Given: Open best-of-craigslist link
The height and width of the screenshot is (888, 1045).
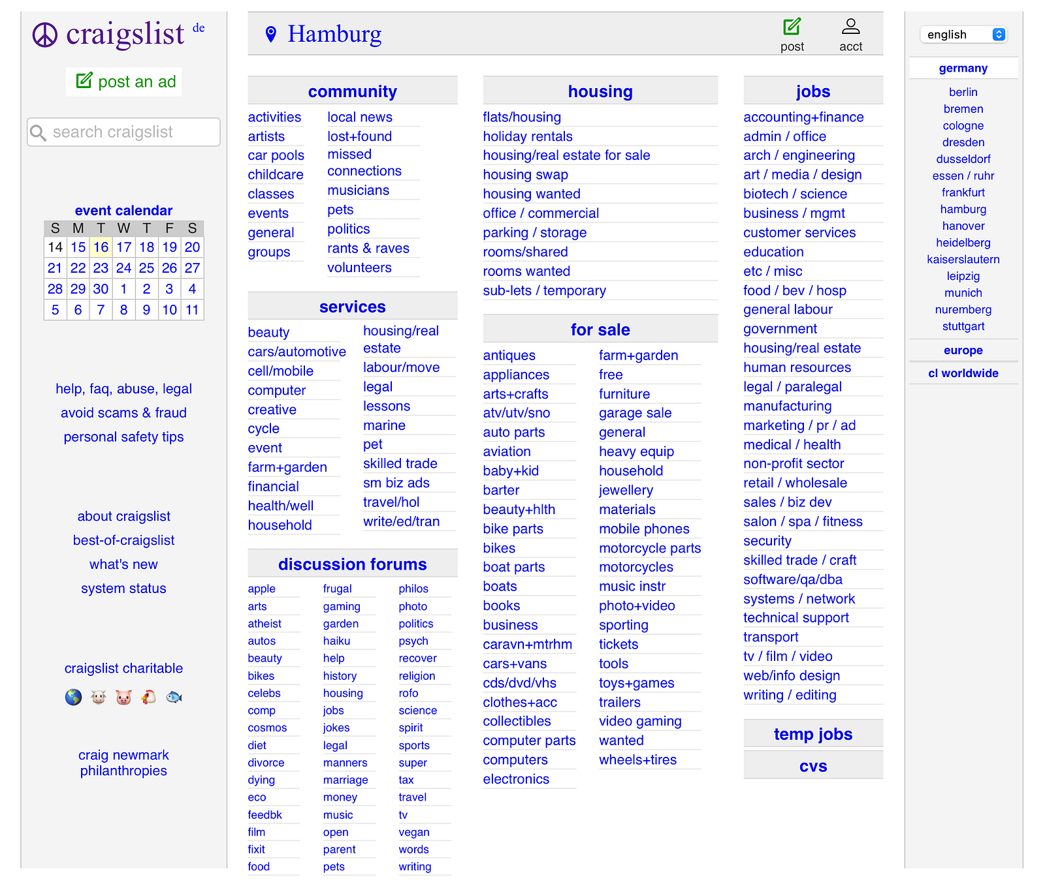Looking at the screenshot, I should click(x=123, y=540).
